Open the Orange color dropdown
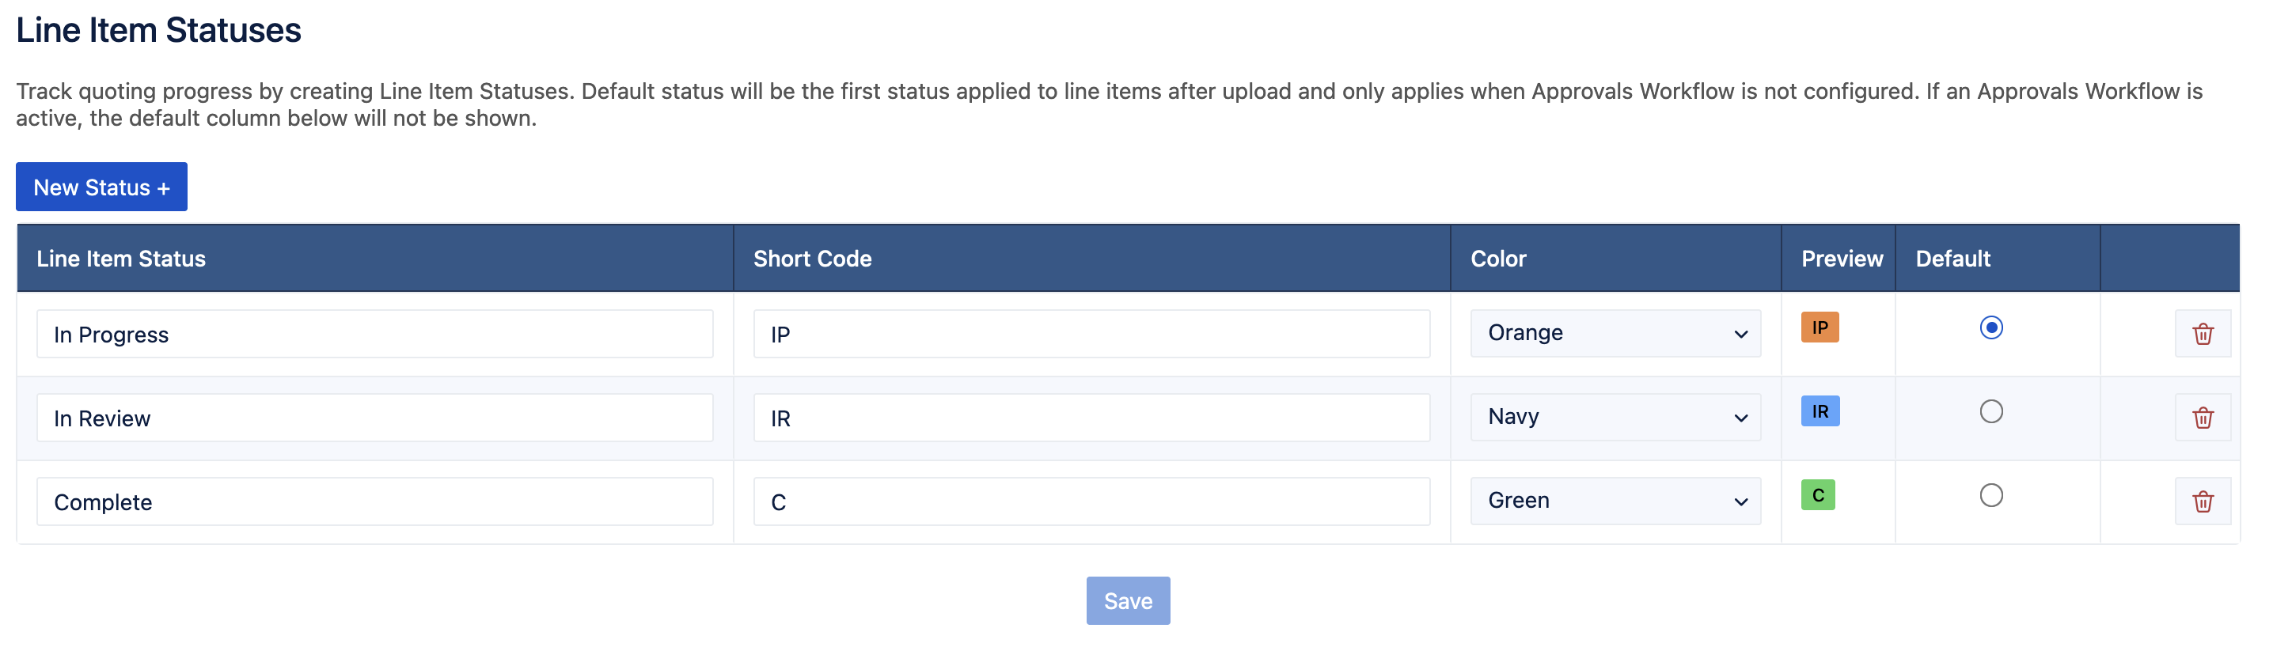 pyautogui.click(x=1615, y=332)
